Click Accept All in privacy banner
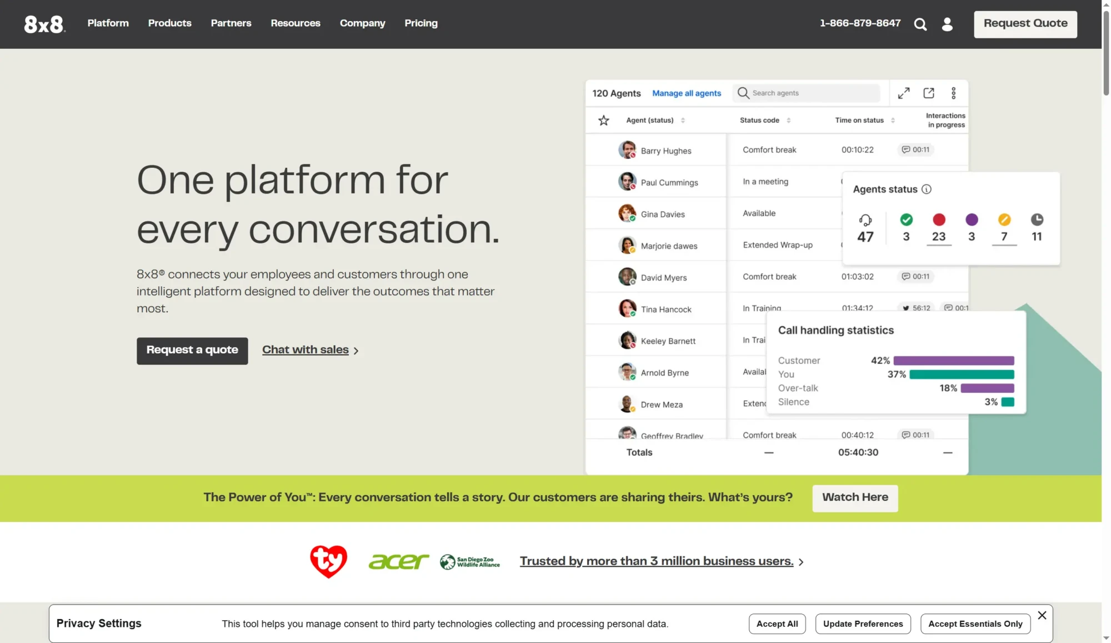This screenshot has width=1111, height=643. [x=777, y=624]
